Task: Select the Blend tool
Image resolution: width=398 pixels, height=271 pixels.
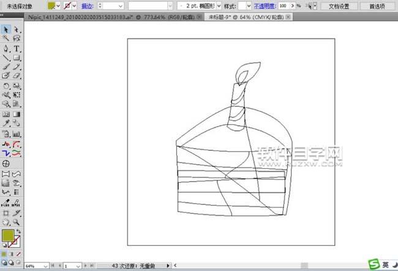Action: pos(17,123)
